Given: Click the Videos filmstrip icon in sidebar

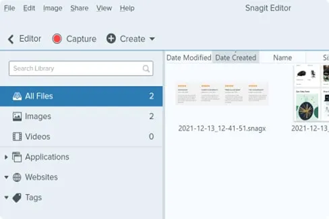Looking at the screenshot, I should click(17, 137).
